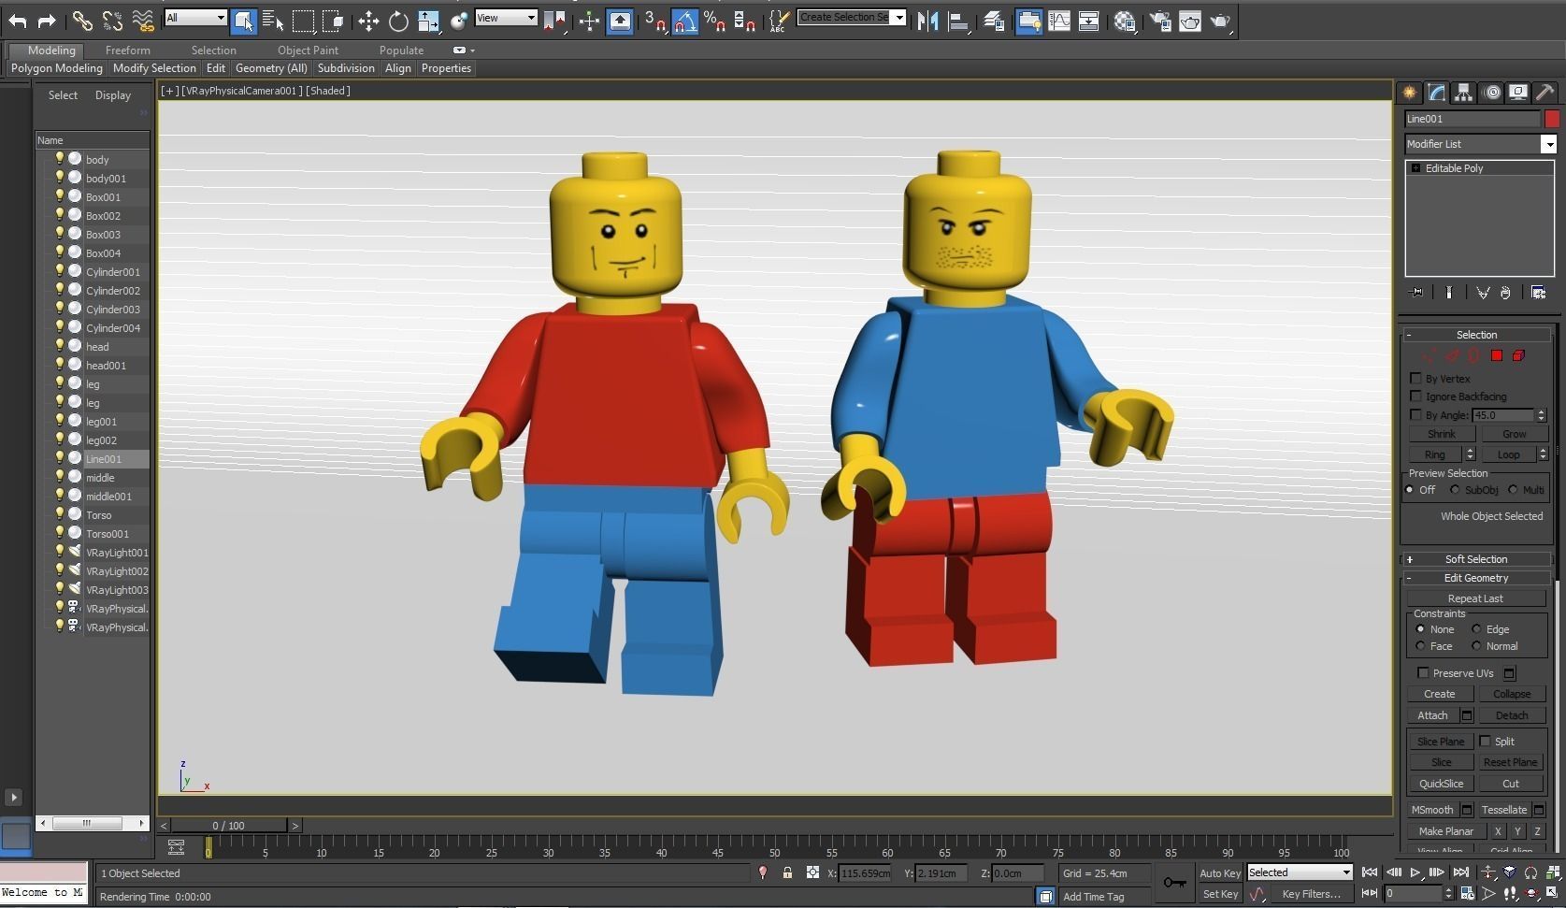Open the key mode Selected dropdown
The image size is (1566, 908).
point(1300,872)
